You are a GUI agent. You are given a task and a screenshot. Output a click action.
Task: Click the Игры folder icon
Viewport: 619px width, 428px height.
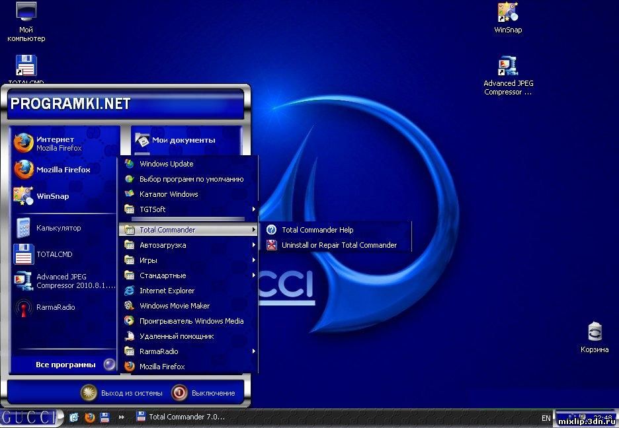click(129, 260)
